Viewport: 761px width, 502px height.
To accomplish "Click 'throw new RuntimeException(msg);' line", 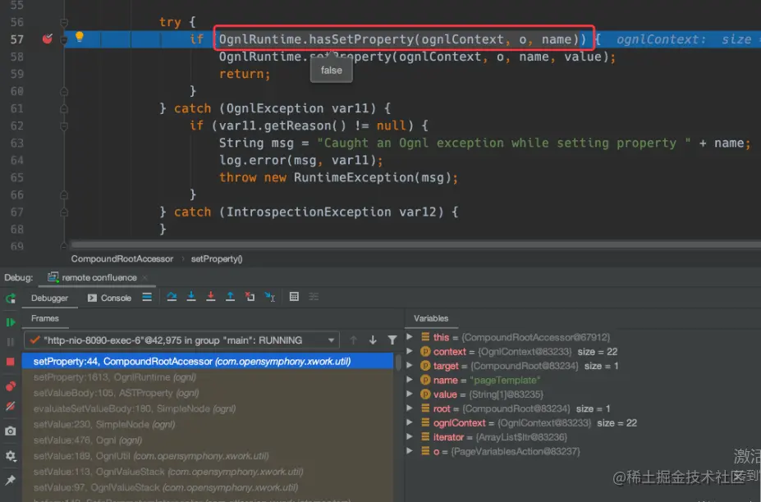I will click(338, 177).
